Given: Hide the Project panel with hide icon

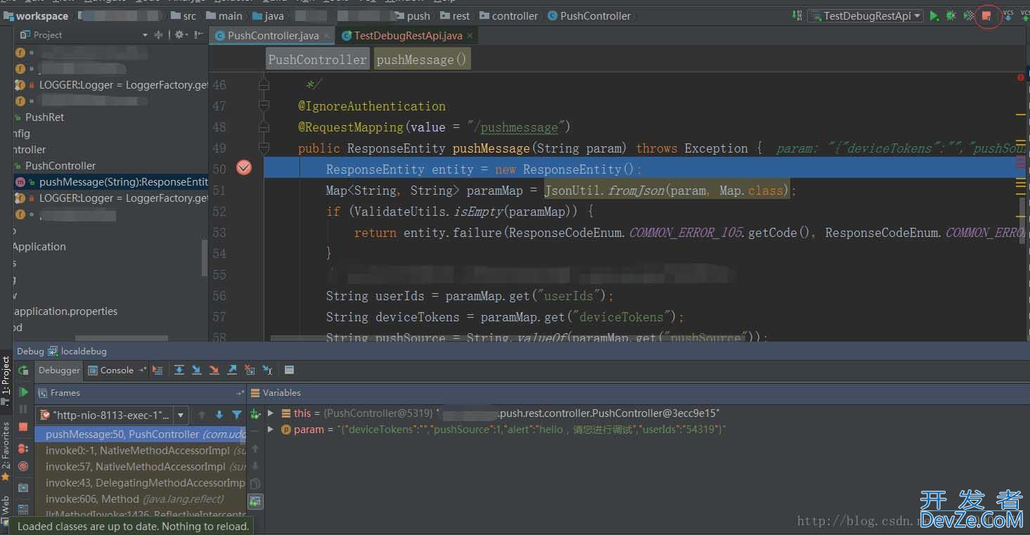Looking at the screenshot, I should coord(199,34).
